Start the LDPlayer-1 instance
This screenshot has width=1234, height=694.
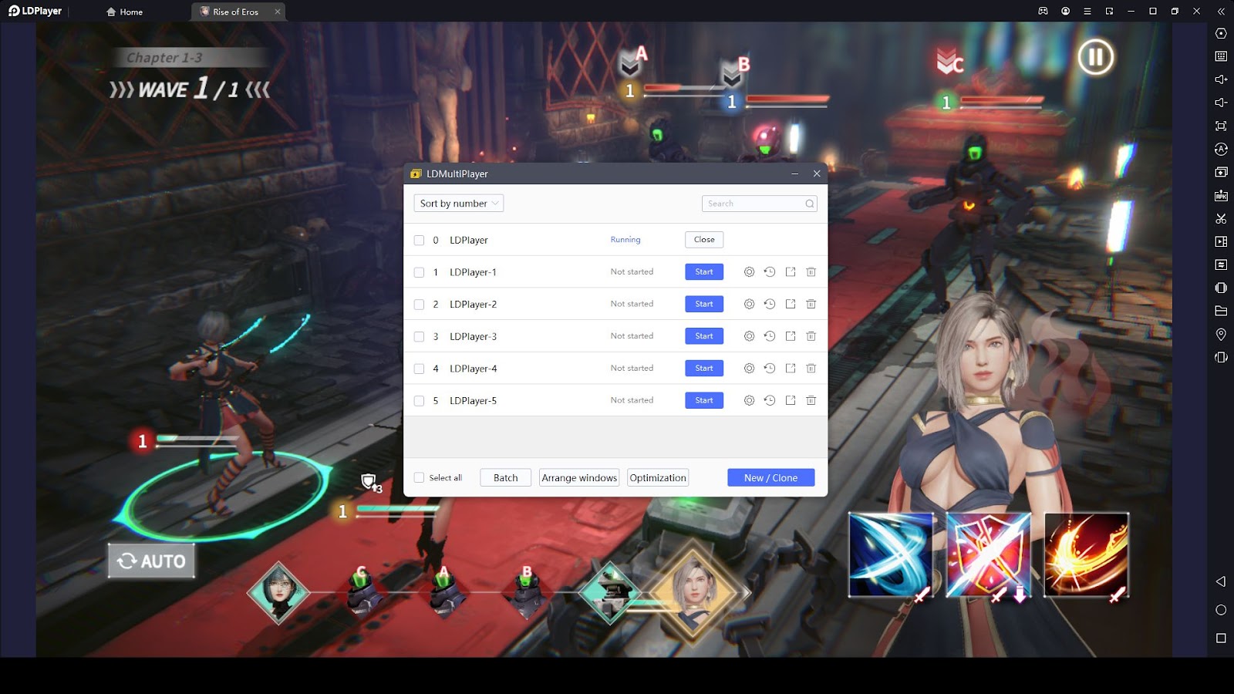(x=704, y=272)
